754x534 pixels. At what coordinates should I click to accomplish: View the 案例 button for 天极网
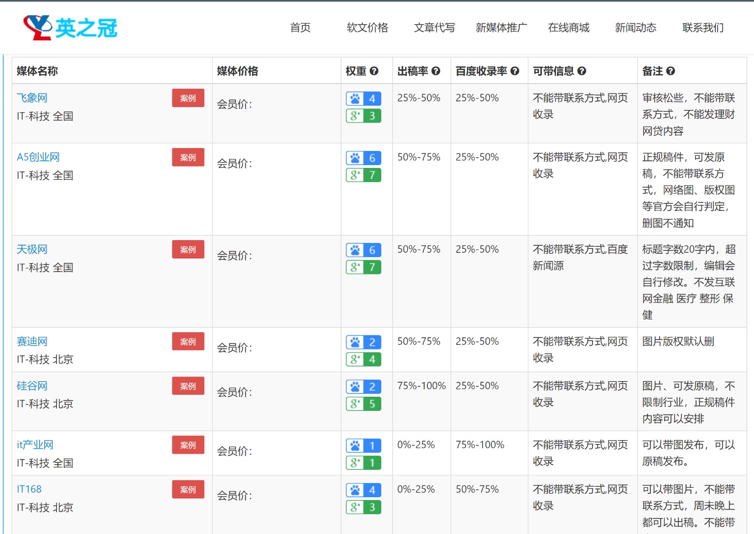tap(188, 250)
